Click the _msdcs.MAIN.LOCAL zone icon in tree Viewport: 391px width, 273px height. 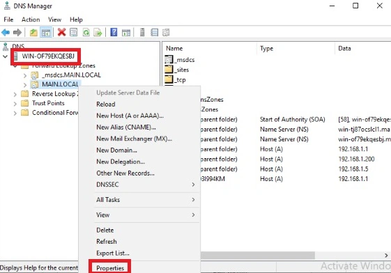tap(34, 75)
